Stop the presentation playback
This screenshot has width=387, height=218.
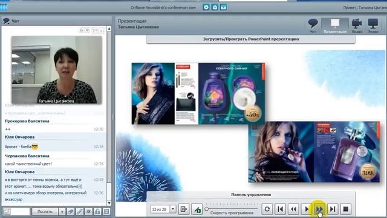pyautogui.click(x=346, y=209)
